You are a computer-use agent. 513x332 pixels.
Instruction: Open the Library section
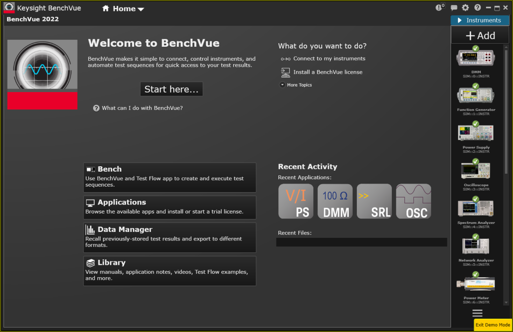(x=170, y=271)
